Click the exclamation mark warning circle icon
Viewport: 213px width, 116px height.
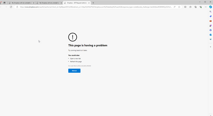pos(72,37)
